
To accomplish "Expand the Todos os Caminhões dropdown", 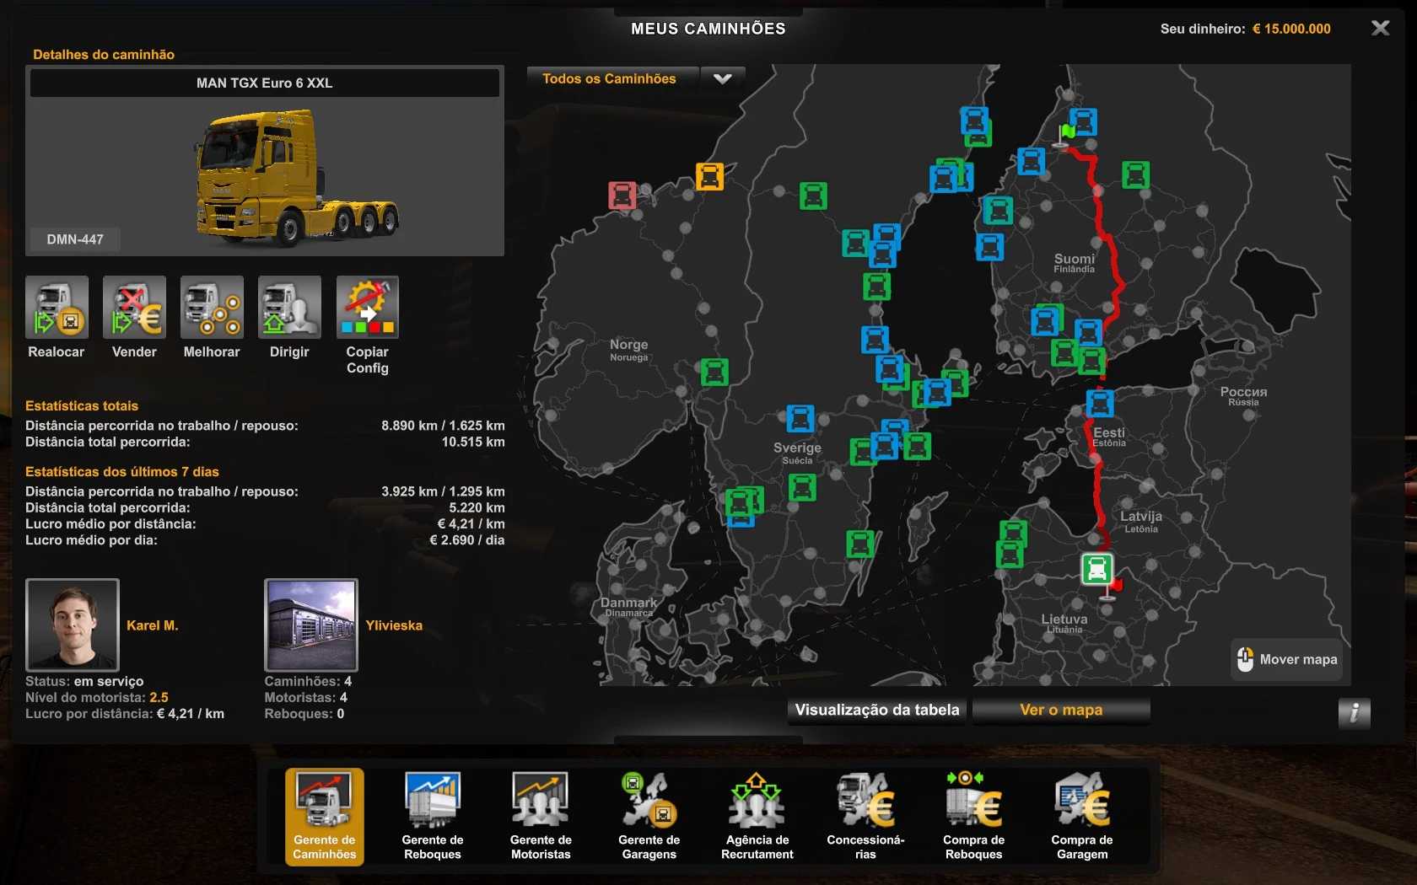I will click(722, 79).
